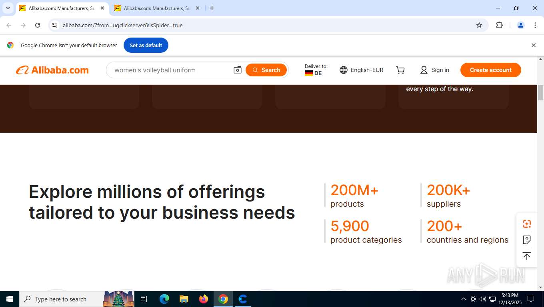The height and width of the screenshot is (307, 544).
Task: Launch Firefox from the taskbar
Action: [x=204, y=299]
